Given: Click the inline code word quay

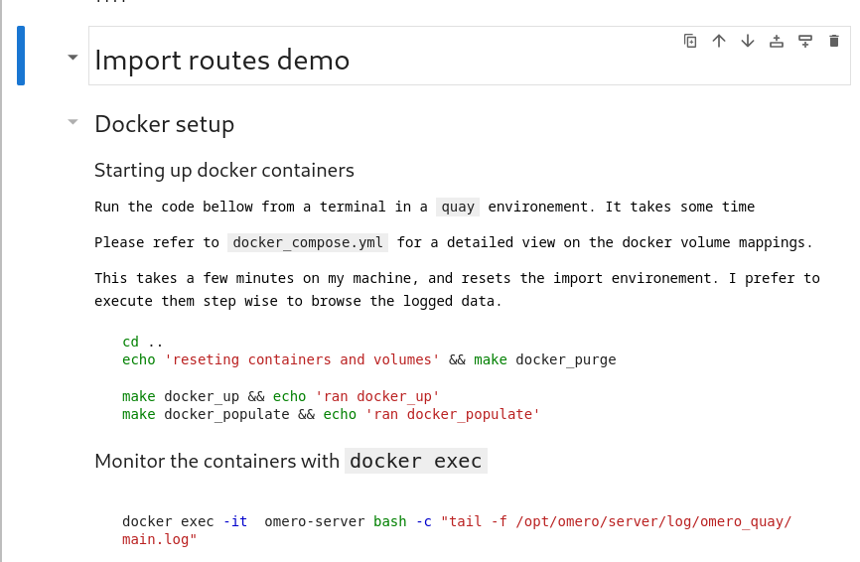Looking at the screenshot, I should coord(457,207).
